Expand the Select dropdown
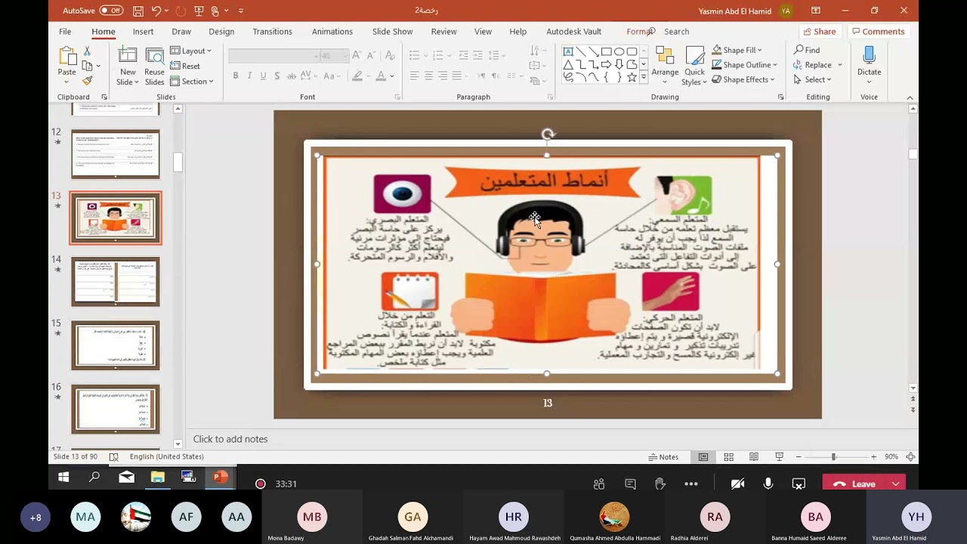The height and width of the screenshot is (544, 967). (x=812, y=79)
